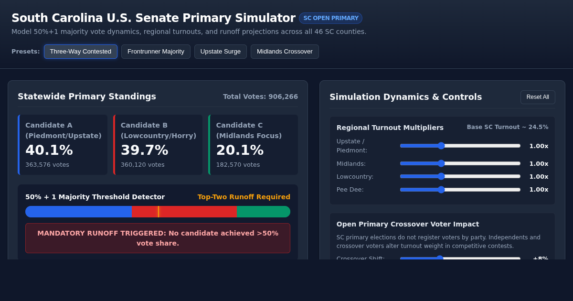Click the green segment of the threshold bar
573x301 pixels.
(x=264, y=212)
